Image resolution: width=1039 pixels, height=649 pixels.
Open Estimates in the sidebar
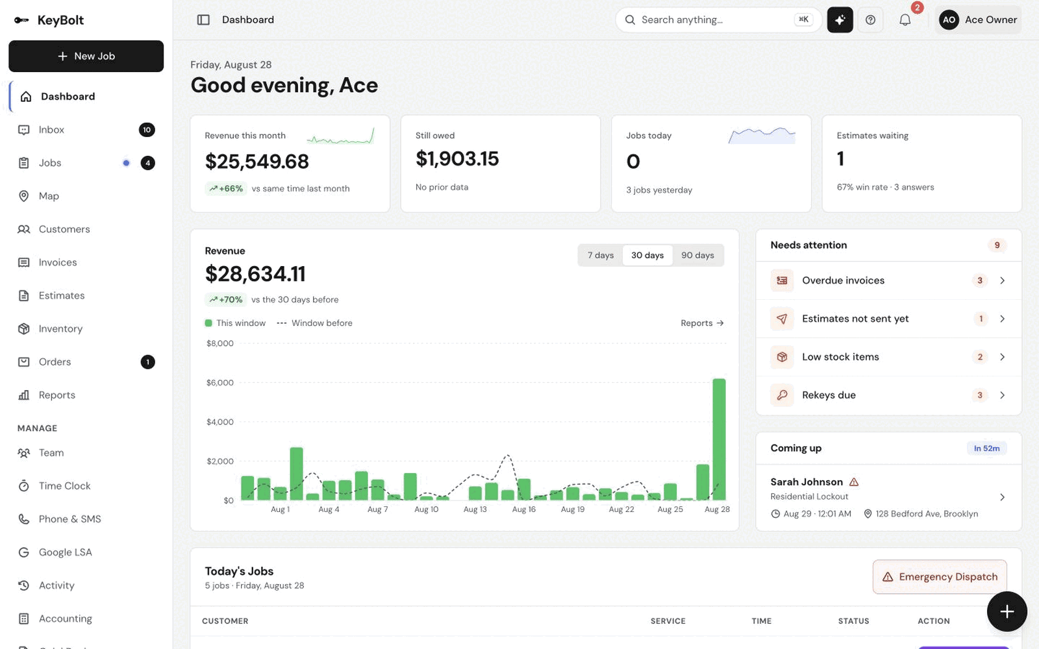[x=86, y=295]
